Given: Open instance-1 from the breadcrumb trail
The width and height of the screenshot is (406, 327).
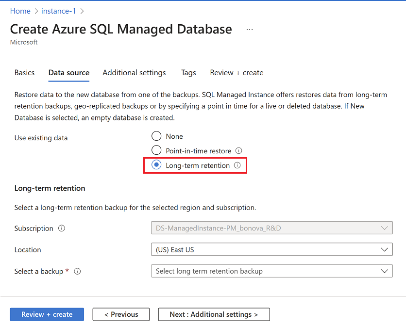Looking at the screenshot, I should [x=58, y=11].
